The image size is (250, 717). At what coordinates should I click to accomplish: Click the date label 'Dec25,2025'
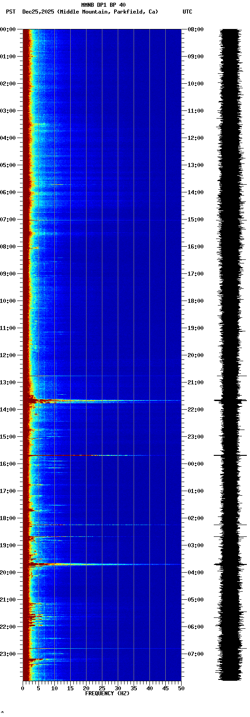(x=38, y=12)
